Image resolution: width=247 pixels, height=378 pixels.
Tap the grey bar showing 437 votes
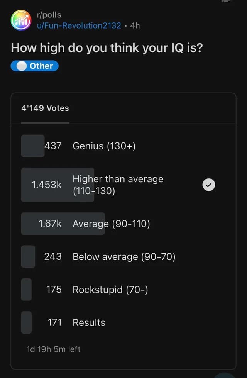coord(33,146)
